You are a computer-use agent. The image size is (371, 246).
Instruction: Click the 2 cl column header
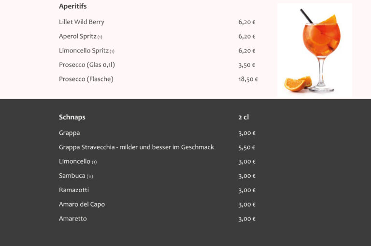[243, 117]
